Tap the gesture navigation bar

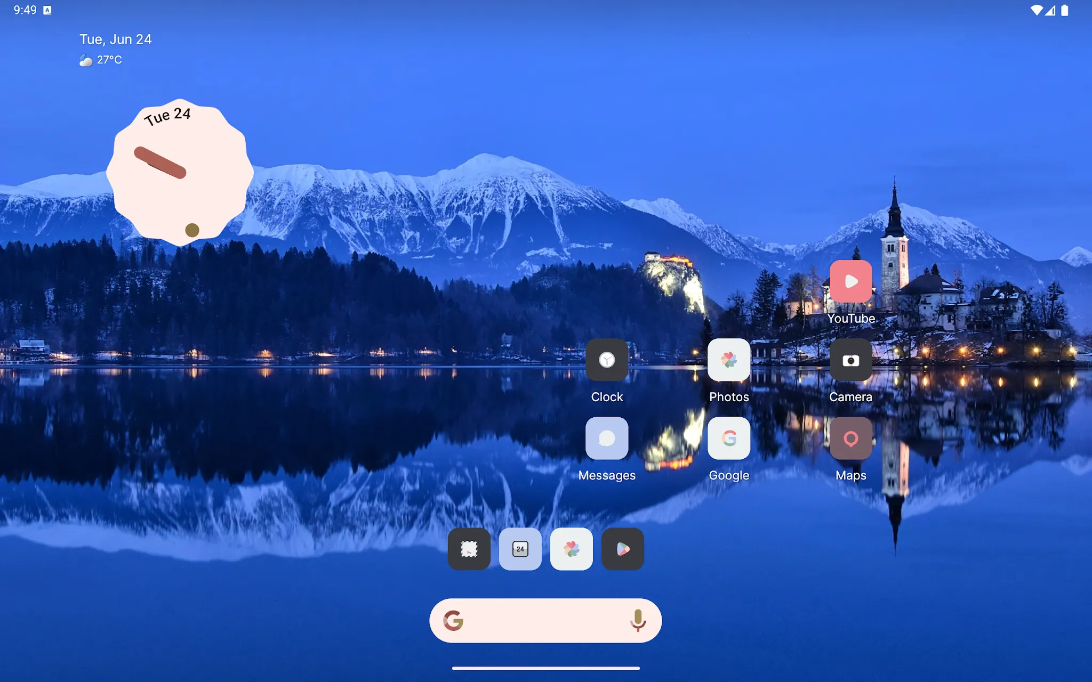click(545, 667)
